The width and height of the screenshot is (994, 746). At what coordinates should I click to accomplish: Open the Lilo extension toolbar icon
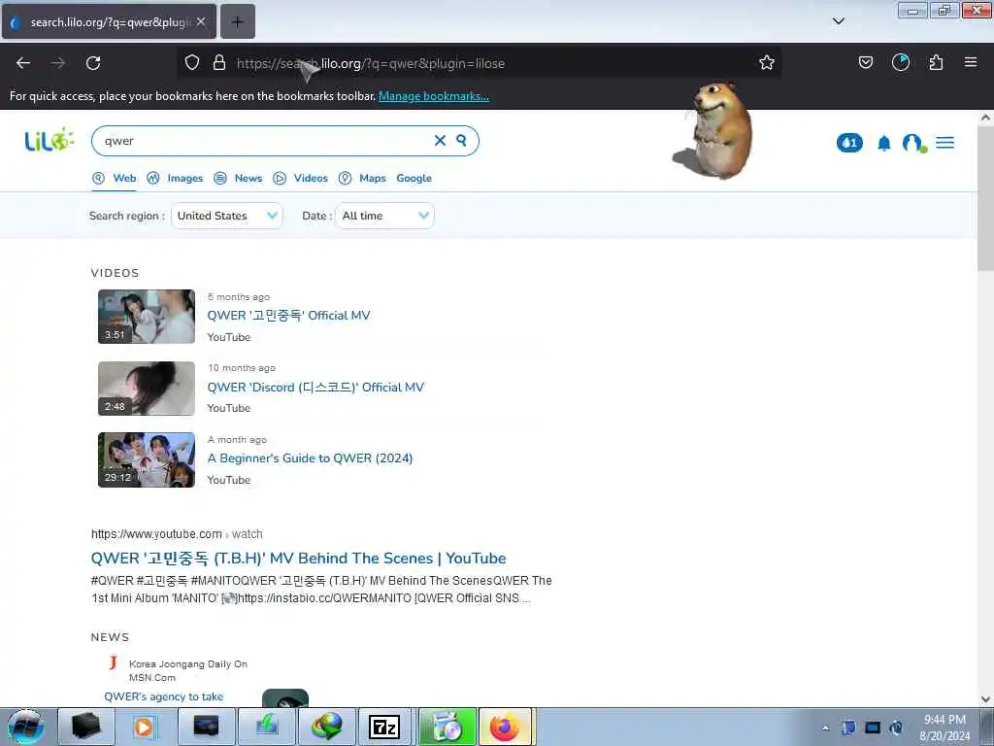point(900,62)
